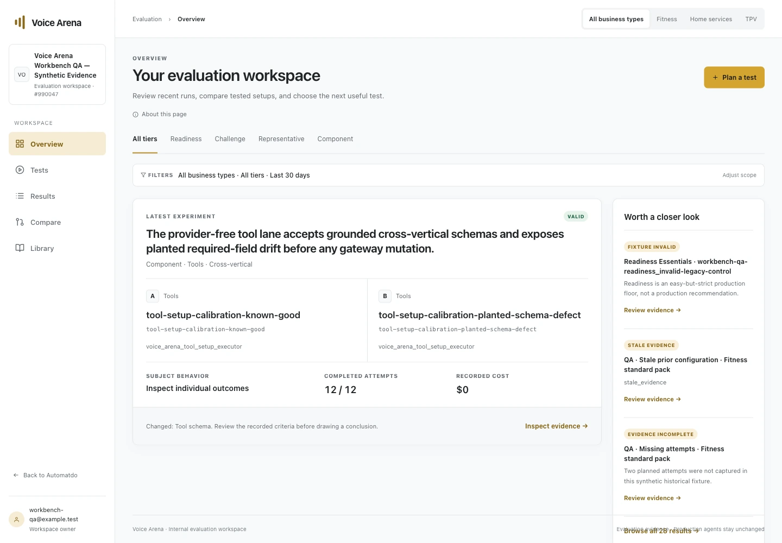The image size is (782, 543).
Task: Open Overview via its grid icon
Action: click(20, 144)
